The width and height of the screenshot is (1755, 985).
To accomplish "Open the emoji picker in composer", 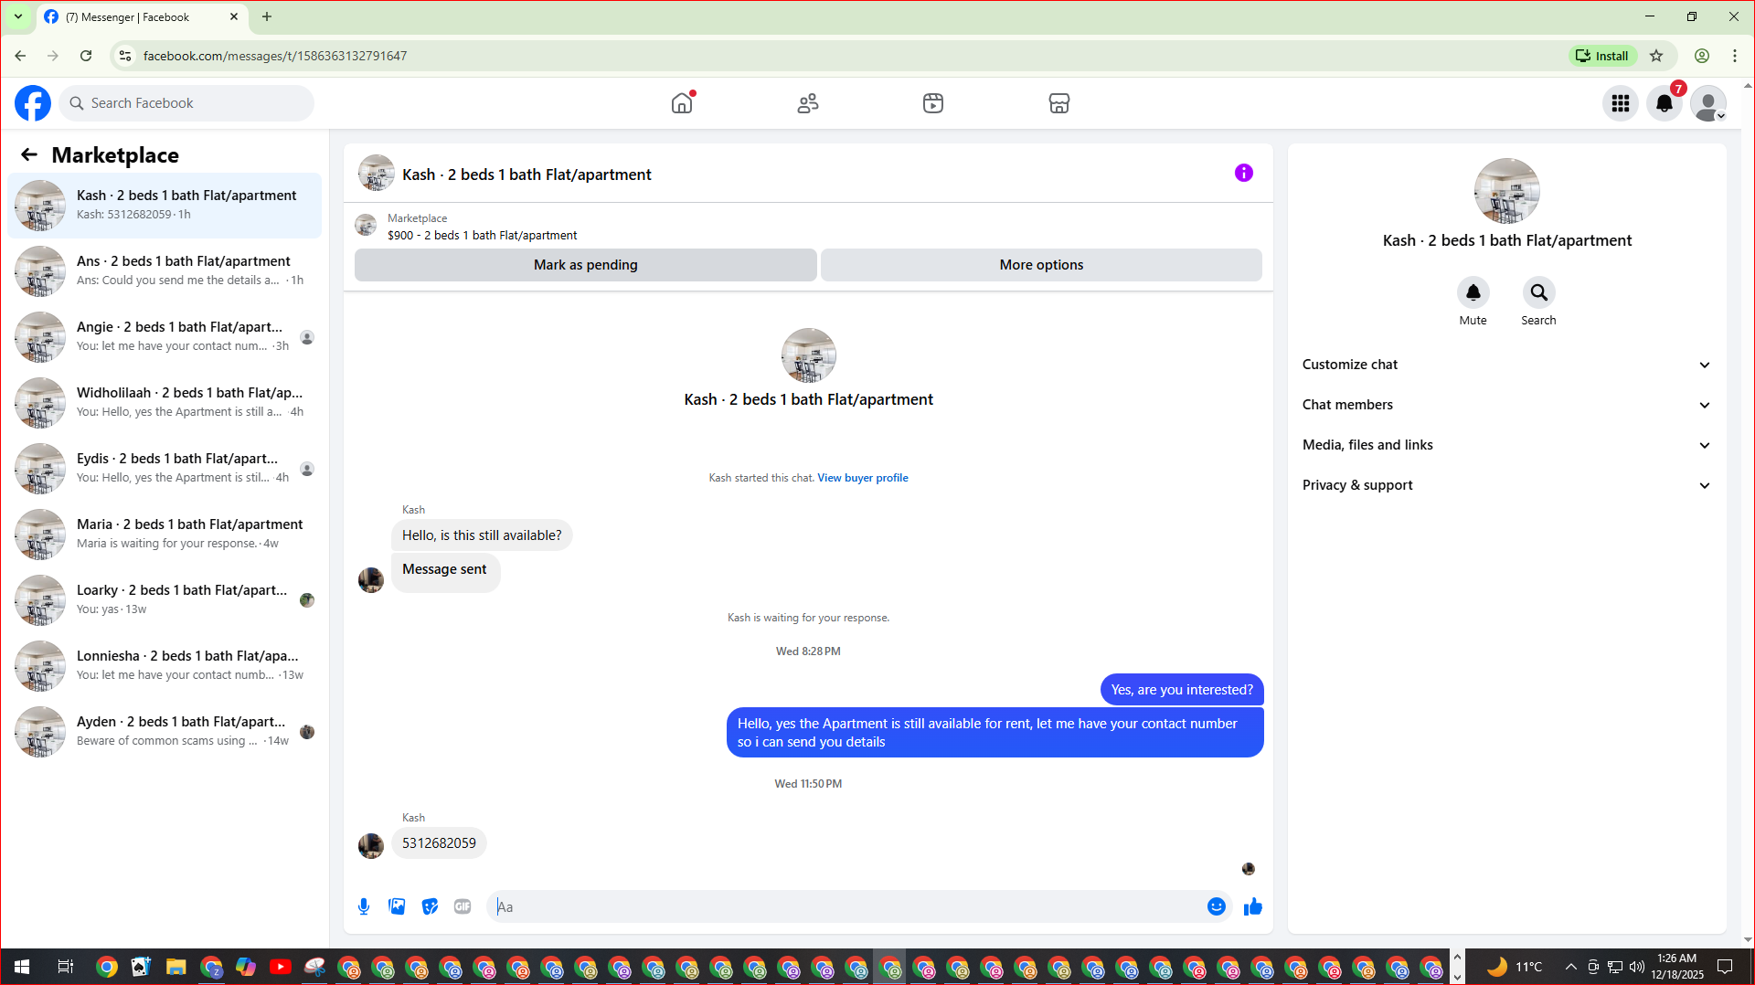I will [1217, 906].
